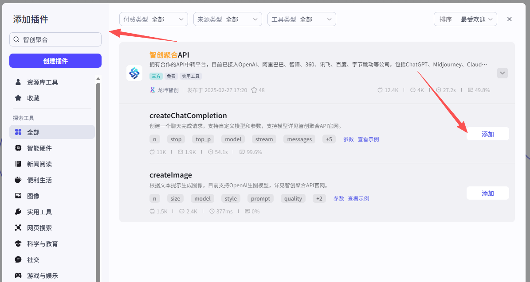Viewport: 530px width, 282px height.
Task: Click the plugin search input field
Action: click(x=55, y=39)
